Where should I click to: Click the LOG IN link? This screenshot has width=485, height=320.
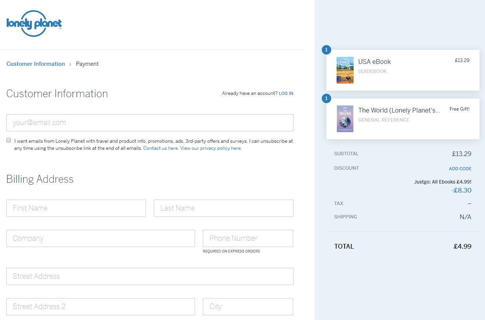286,93
